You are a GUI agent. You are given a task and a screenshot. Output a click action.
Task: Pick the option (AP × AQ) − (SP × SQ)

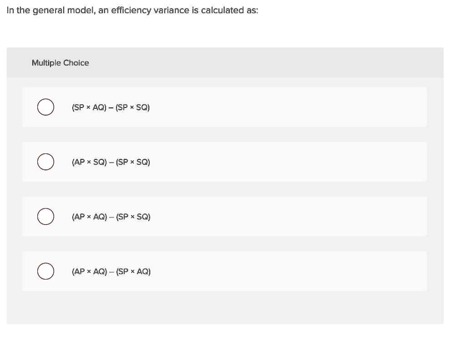pyautogui.click(x=111, y=216)
